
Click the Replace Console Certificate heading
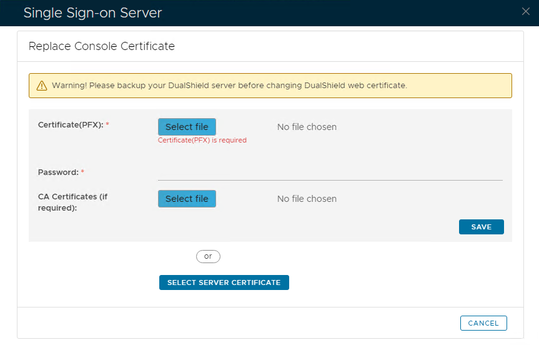click(x=102, y=46)
